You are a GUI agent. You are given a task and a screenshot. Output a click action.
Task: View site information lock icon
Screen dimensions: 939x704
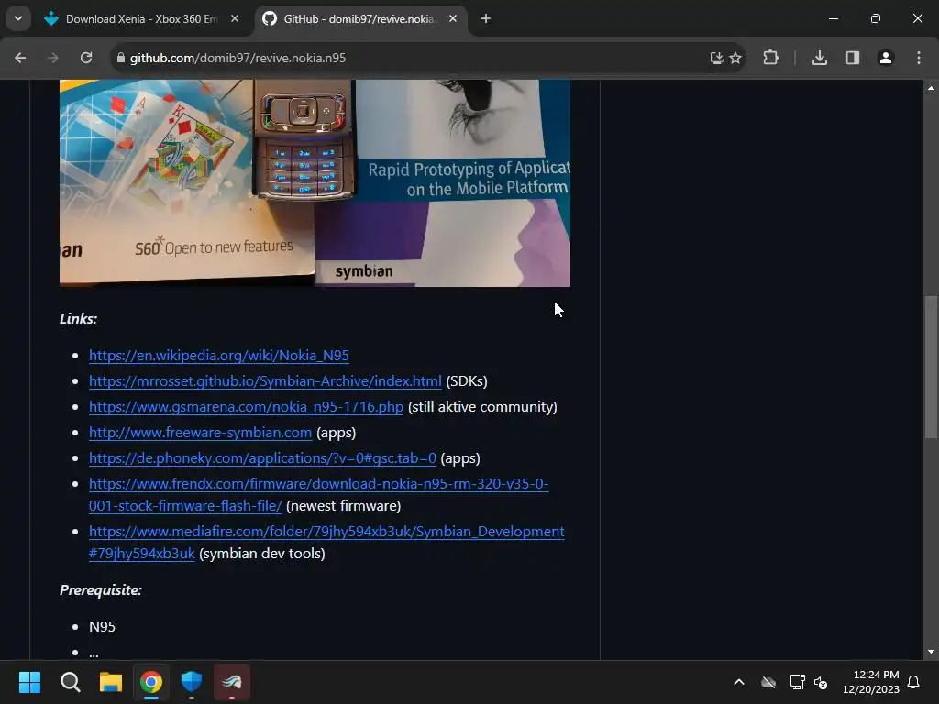pyautogui.click(x=121, y=58)
